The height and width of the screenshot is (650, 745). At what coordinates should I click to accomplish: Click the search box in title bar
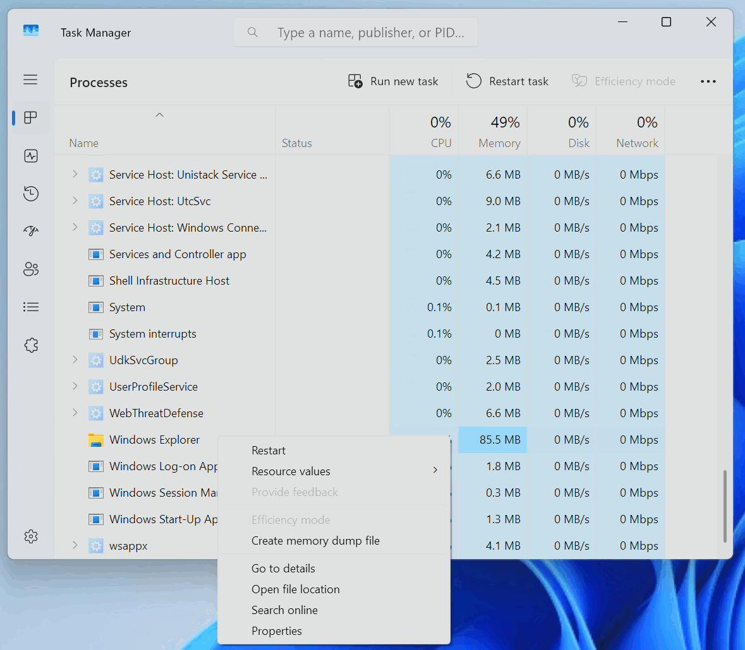point(356,33)
